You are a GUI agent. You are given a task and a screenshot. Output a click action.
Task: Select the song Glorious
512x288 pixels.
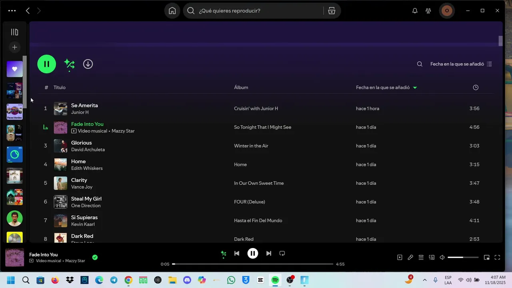tap(82, 143)
